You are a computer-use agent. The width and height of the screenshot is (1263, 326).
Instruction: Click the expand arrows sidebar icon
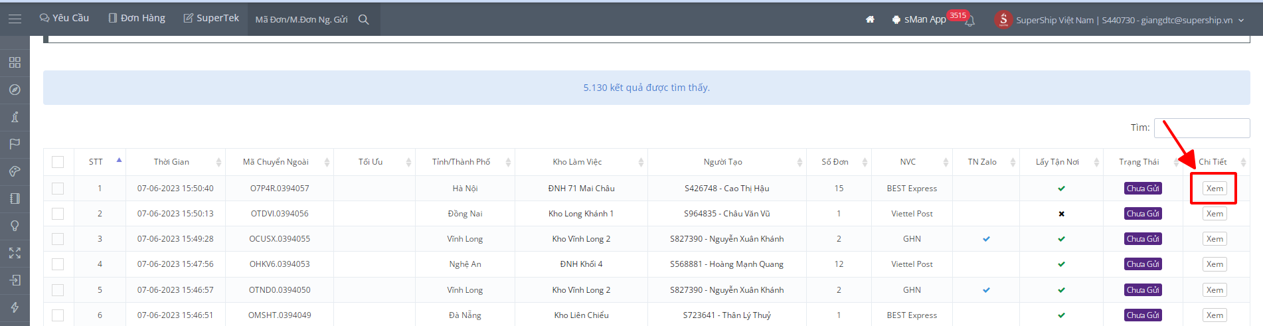pos(15,253)
